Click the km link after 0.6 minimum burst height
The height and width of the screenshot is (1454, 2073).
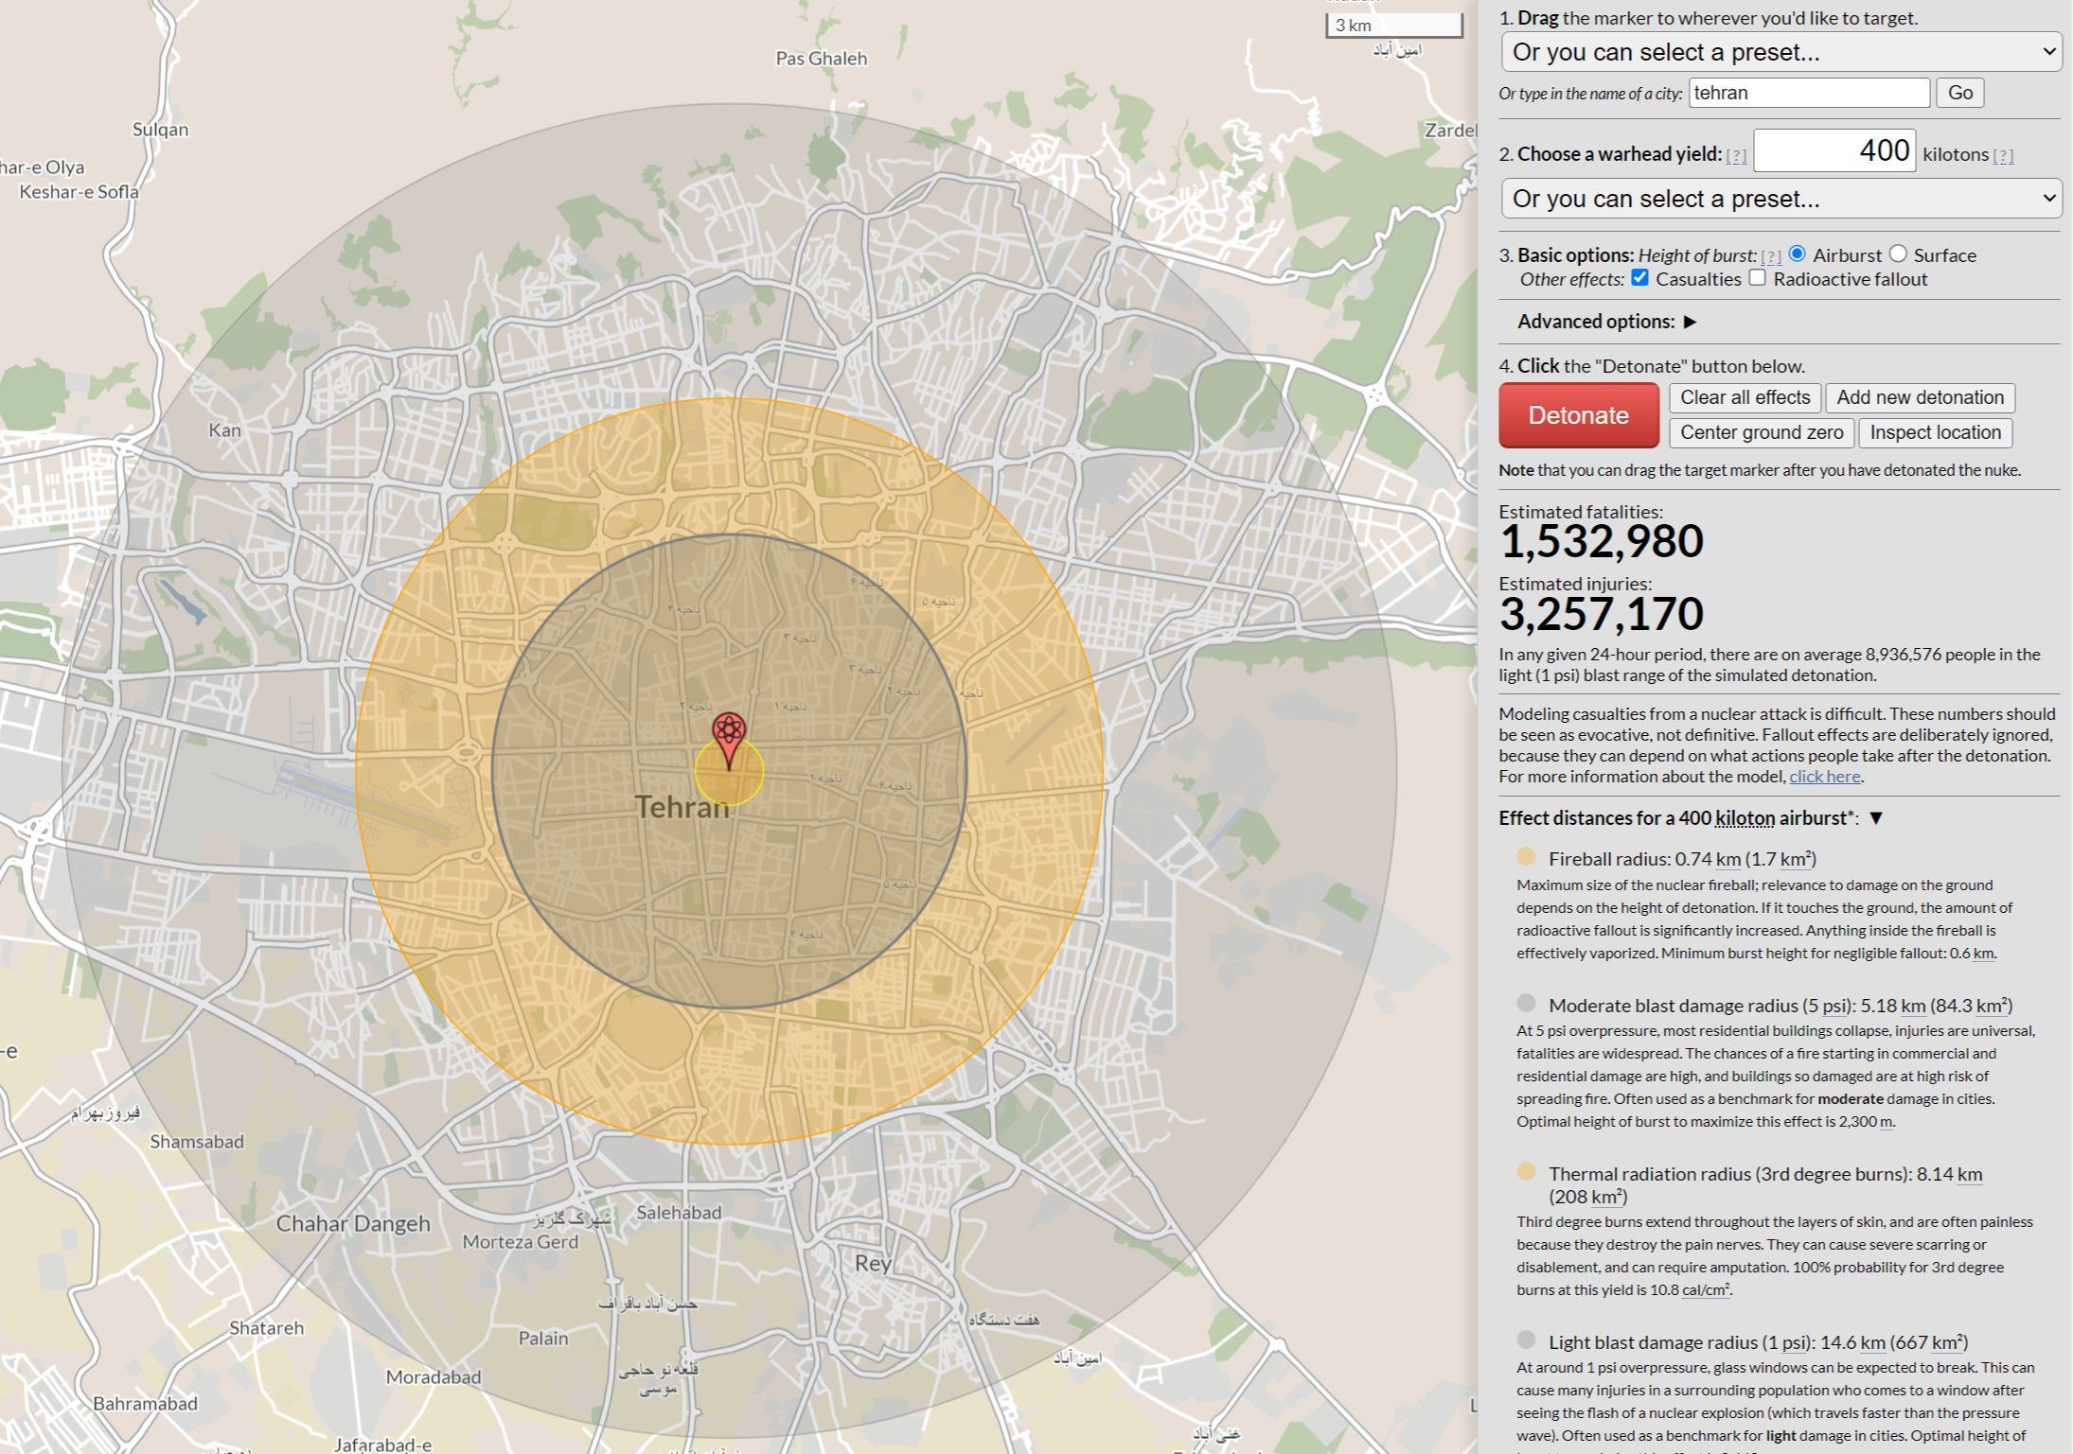tap(1983, 954)
